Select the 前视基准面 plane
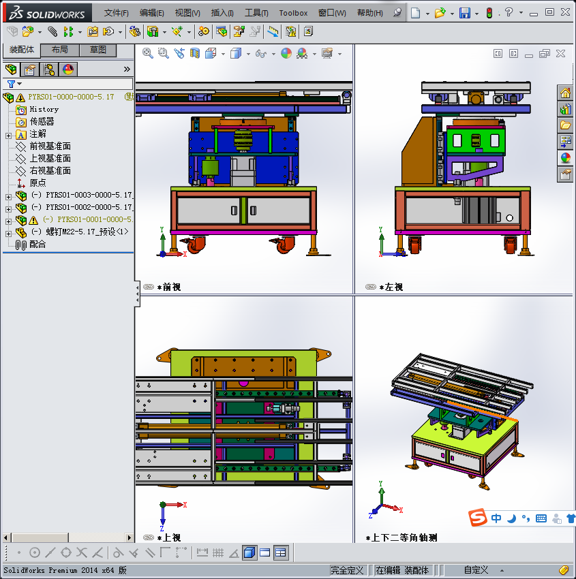The height and width of the screenshot is (579, 576). [50, 146]
